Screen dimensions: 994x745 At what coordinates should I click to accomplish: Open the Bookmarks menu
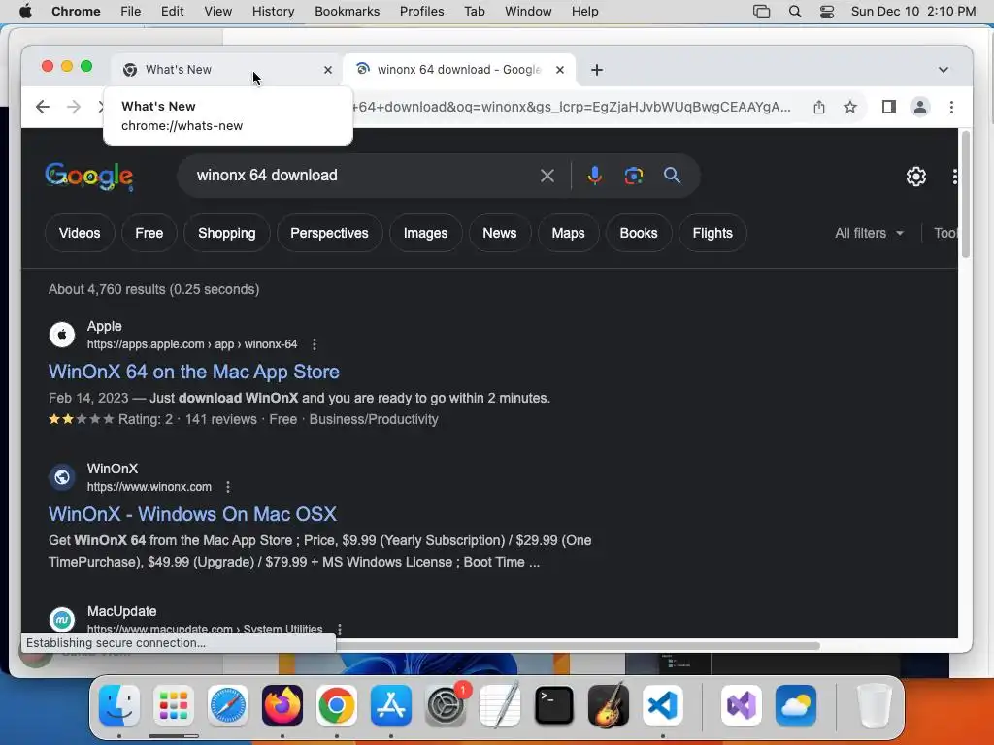[347, 12]
